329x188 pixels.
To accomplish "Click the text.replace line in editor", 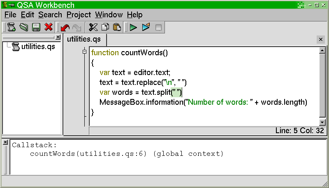I will [x=143, y=82].
